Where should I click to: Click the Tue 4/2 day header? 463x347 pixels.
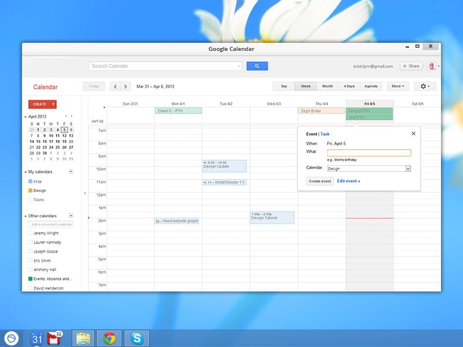(x=226, y=104)
